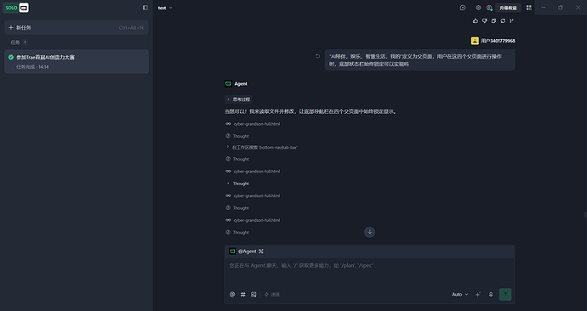Click the 任务 1 section header

pyautogui.click(x=19, y=42)
